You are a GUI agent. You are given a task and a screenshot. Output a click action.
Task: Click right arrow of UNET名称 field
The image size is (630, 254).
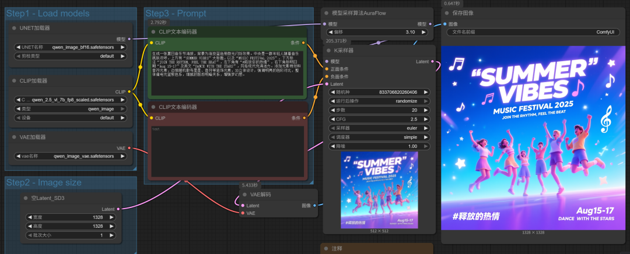pyautogui.click(x=123, y=47)
